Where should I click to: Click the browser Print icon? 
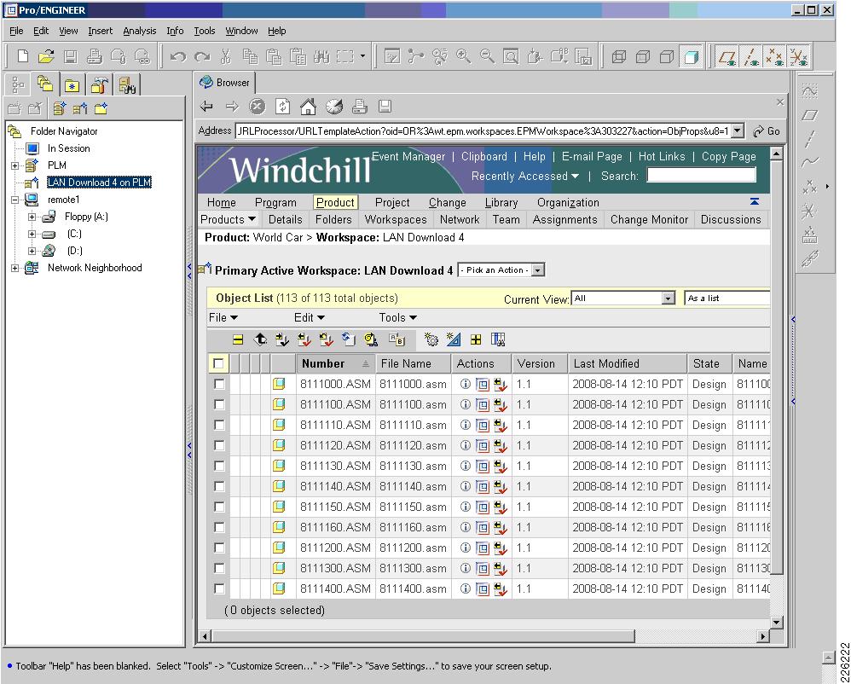pos(359,107)
